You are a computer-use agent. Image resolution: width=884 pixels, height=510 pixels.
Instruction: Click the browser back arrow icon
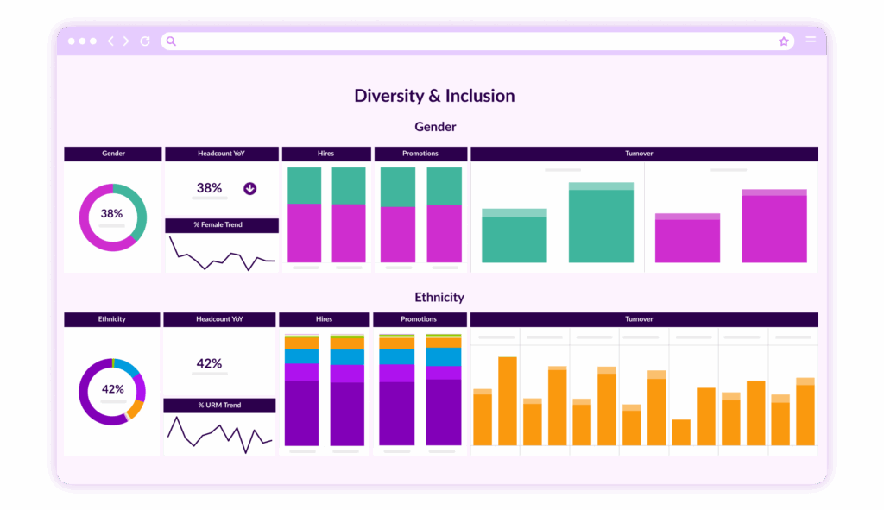pos(110,40)
